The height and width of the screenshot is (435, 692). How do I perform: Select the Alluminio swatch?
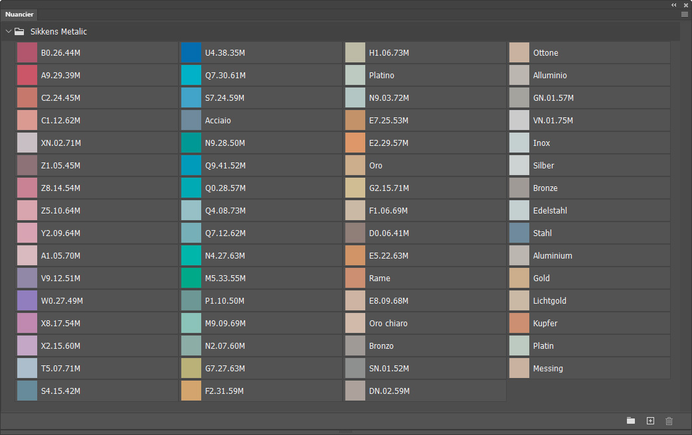(x=519, y=75)
